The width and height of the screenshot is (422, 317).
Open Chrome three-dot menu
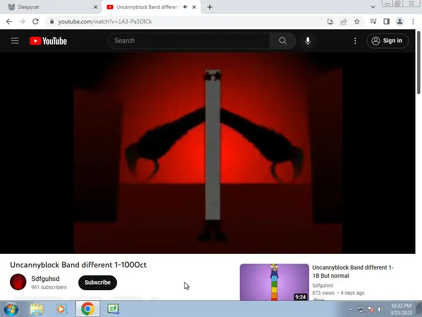click(x=413, y=21)
